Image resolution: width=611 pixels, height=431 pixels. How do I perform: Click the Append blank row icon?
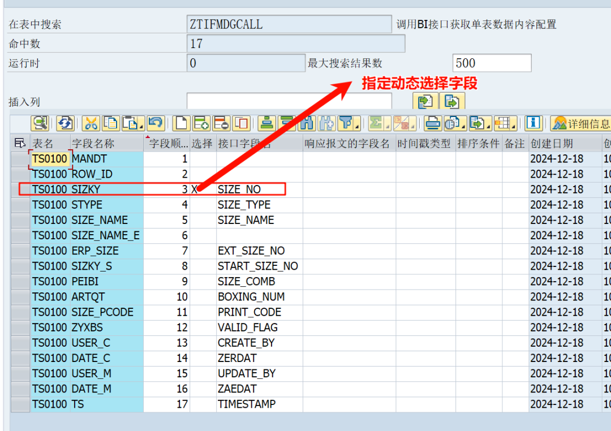click(181, 123)
